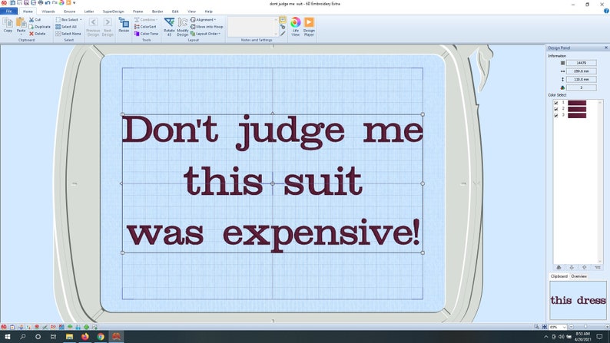Click the design width field in Information
This screenshot has width=610, height=343.
click(582, 71)
